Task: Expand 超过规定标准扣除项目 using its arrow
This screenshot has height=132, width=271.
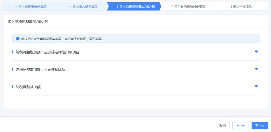Action: tap(256, 52)
